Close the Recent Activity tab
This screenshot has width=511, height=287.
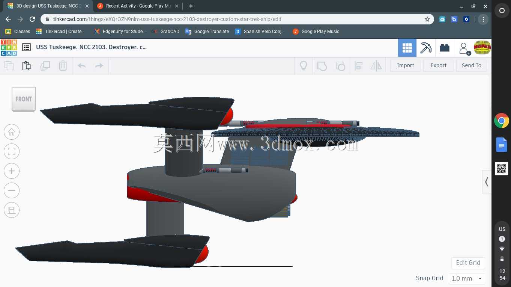(177, 6)
